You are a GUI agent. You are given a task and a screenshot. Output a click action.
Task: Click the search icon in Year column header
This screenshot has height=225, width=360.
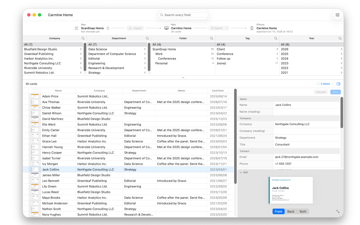(340, 38)
